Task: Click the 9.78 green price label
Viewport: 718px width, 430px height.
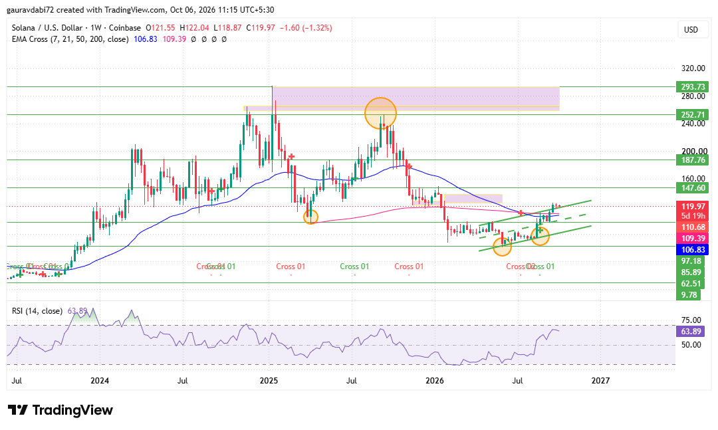Action: 688,295
